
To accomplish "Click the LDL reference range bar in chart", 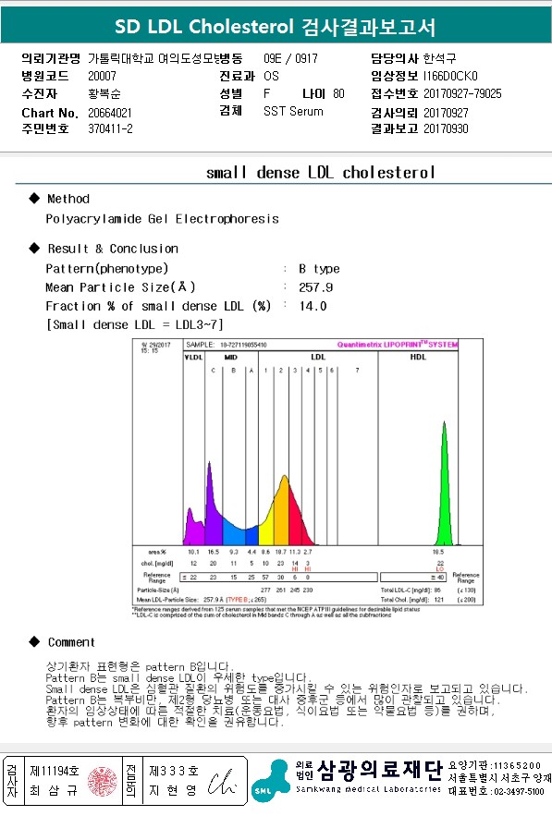I will tap(278, 578).
